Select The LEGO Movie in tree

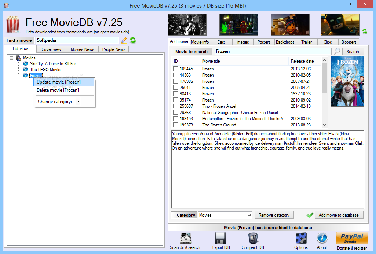coord(45,70)
